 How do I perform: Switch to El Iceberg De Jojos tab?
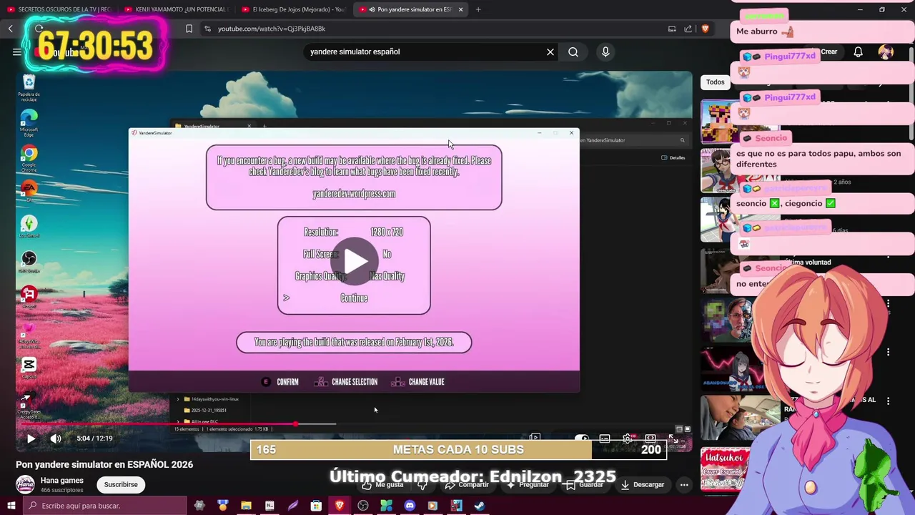pyautogui.click(x=293, y=9)
